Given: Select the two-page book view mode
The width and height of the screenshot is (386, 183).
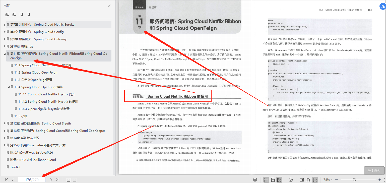Looking at the screenshot, I should tap(279, 179).
